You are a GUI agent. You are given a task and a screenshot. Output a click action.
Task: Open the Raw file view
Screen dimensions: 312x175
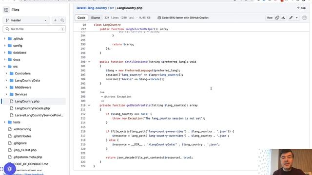tap(270, 17)
